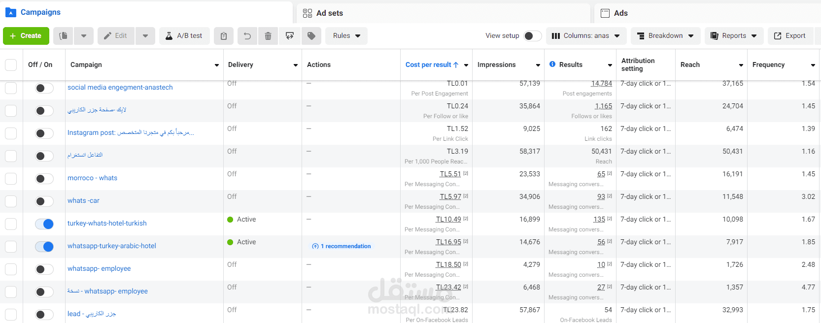The width and height of the screenshot is (821, 323).
Task: Click the Export button
Action: point(790,36)
